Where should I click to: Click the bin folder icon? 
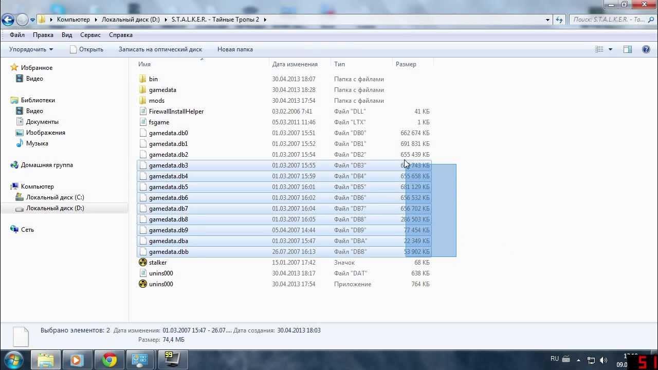pyautogui.click(x=143, y=79)
